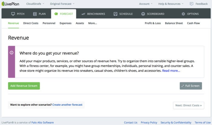
Task: Click the Plan document icon
Action: tap(35, 14)
